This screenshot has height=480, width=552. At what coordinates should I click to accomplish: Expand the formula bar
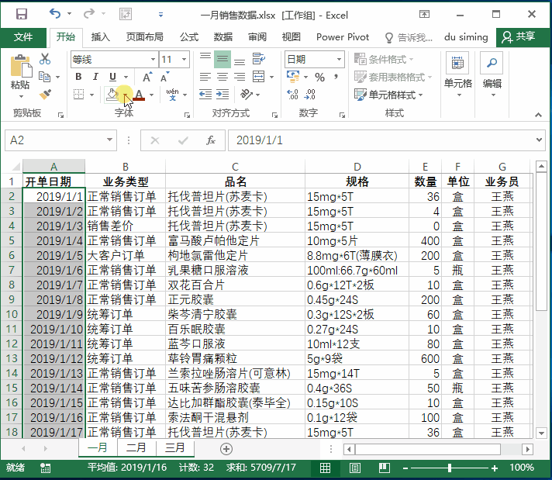click(539, 140)
